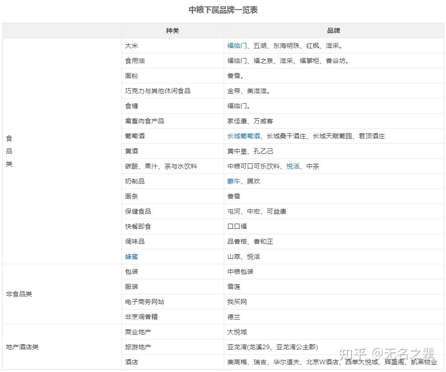The width and height of the screenshot is (446, 372).
Task: Select the 黄酒 category cell
Action: click(x=173, y=151)
